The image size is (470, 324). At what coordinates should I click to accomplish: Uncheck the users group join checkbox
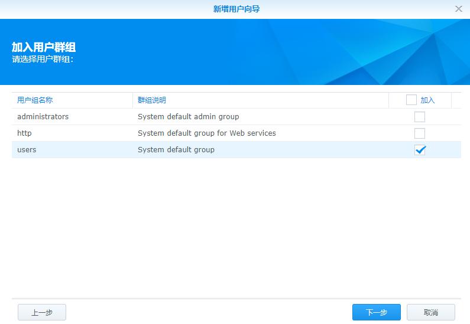420,149
